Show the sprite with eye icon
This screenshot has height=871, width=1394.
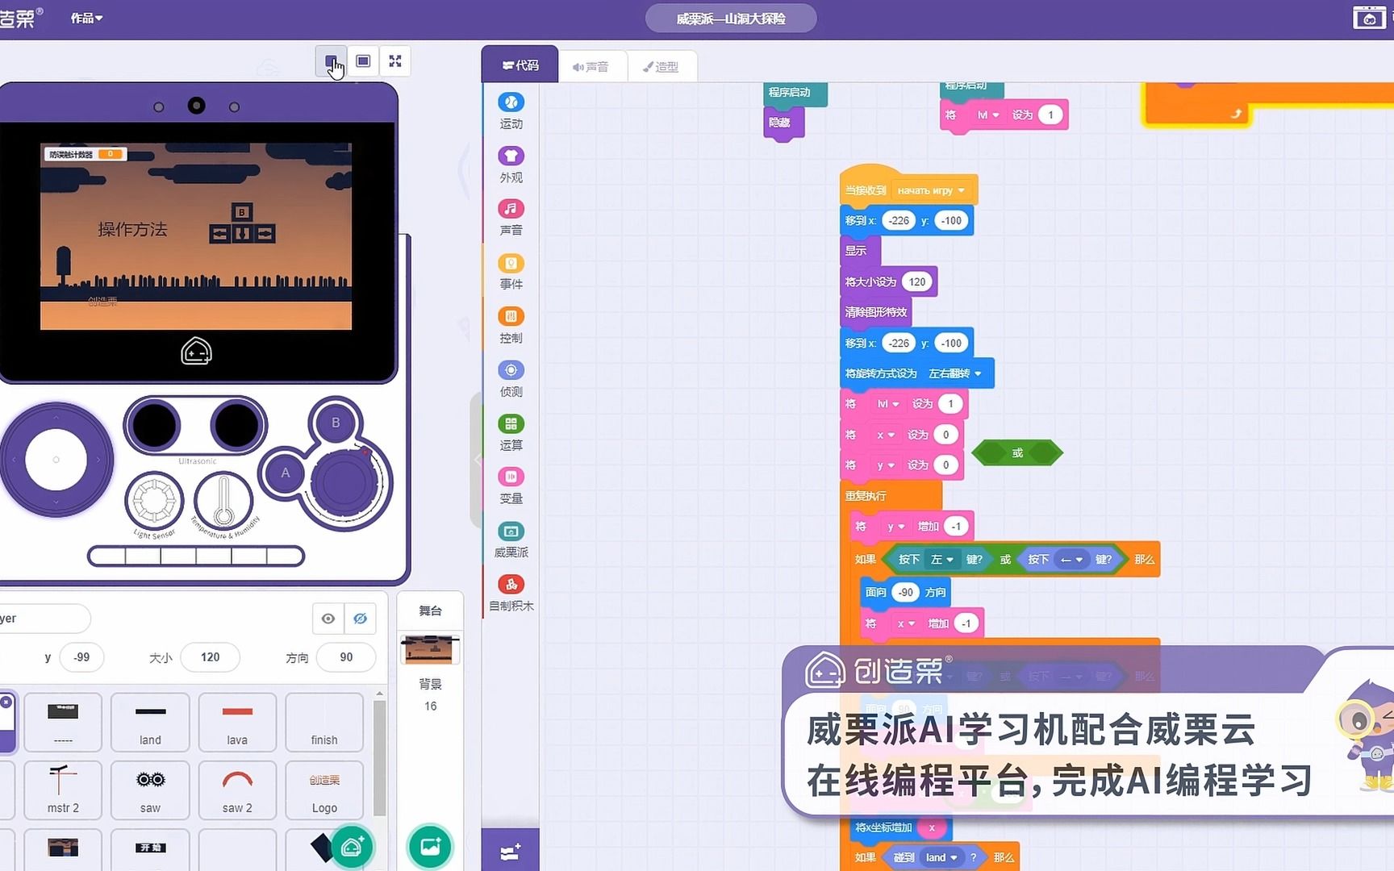click(328, 619)
